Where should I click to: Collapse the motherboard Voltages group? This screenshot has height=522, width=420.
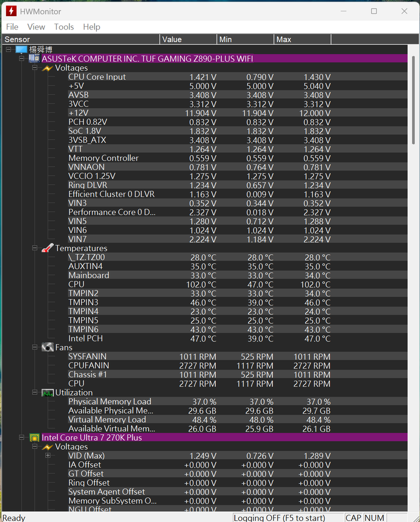[34, 67]
